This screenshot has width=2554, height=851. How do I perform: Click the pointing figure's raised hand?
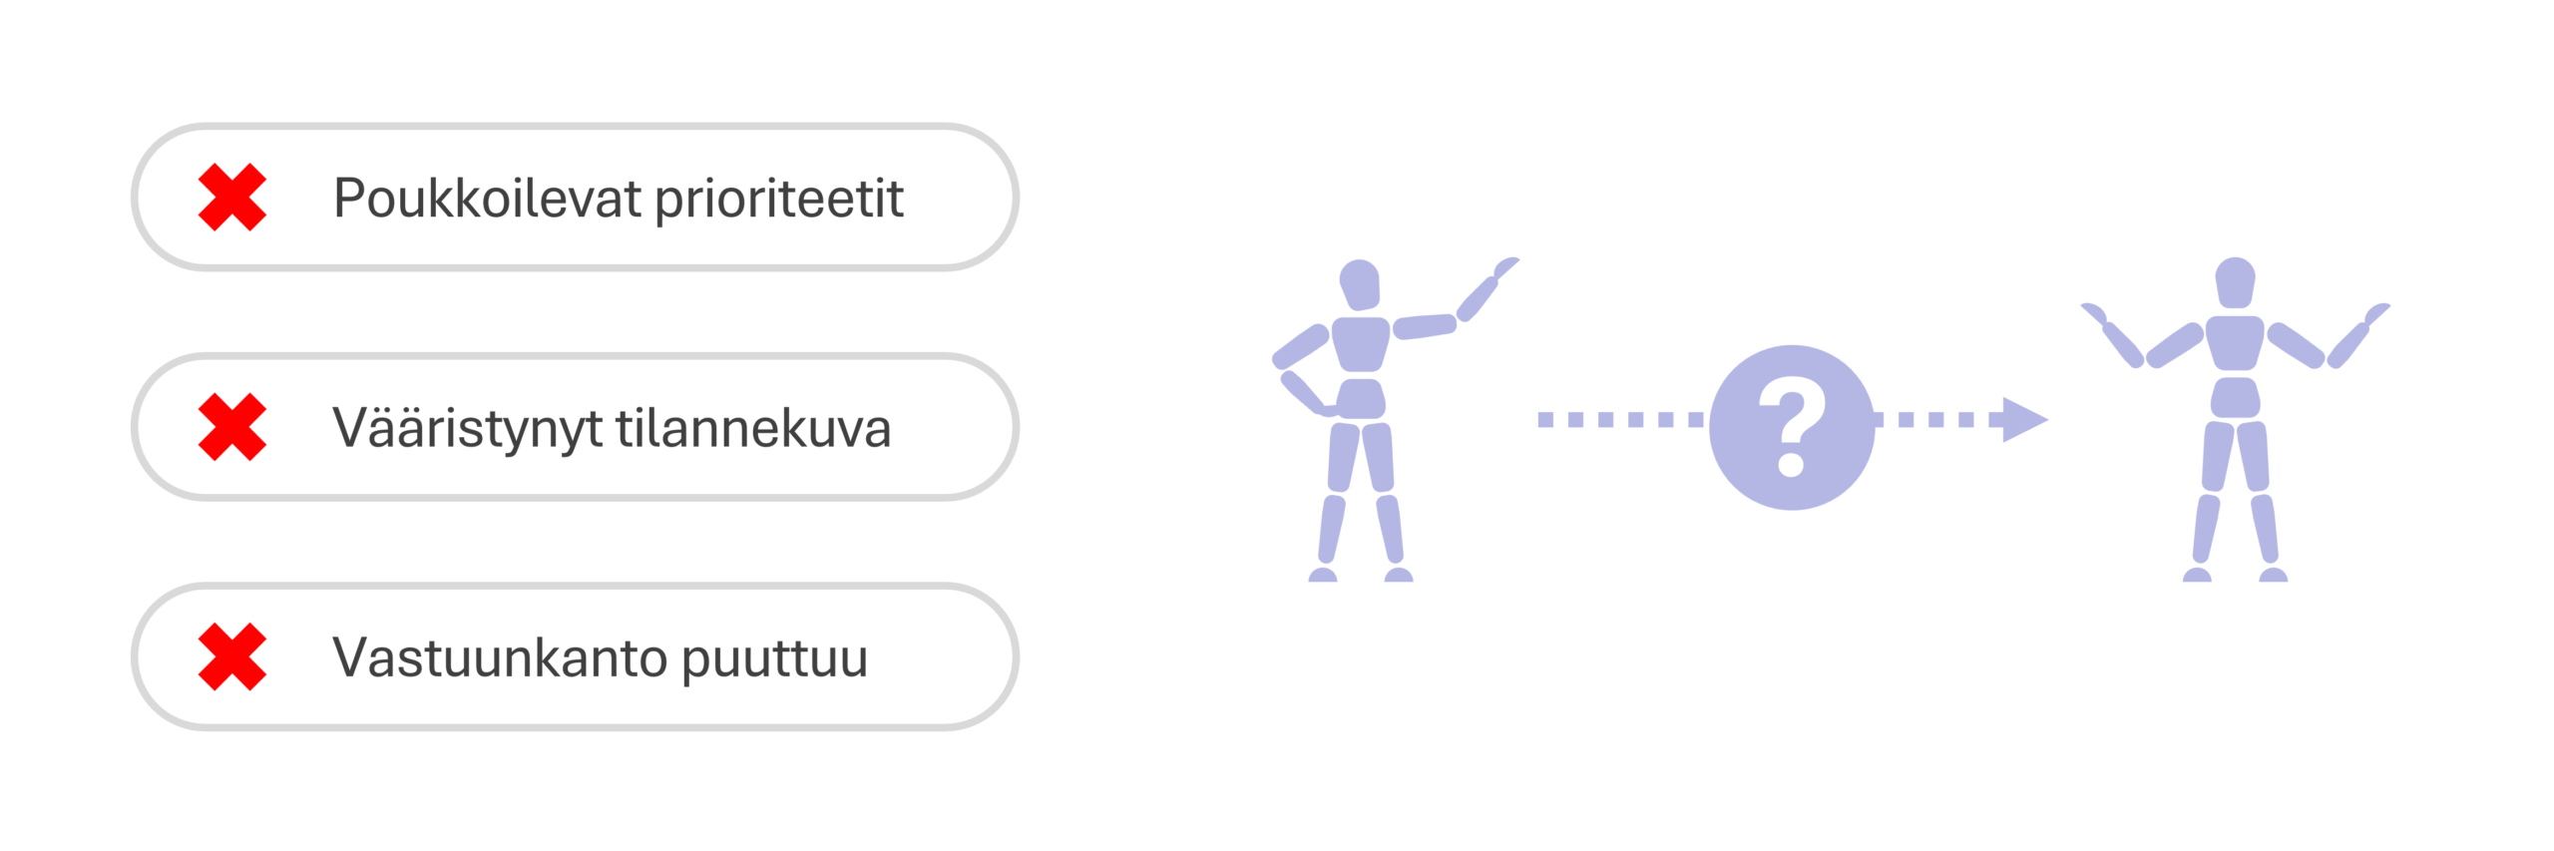[x=1504, y=267]
